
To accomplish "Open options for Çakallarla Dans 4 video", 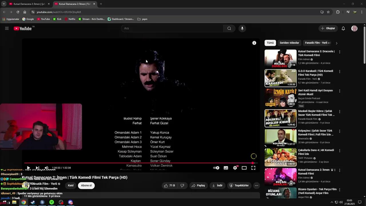I will (340, 151).
